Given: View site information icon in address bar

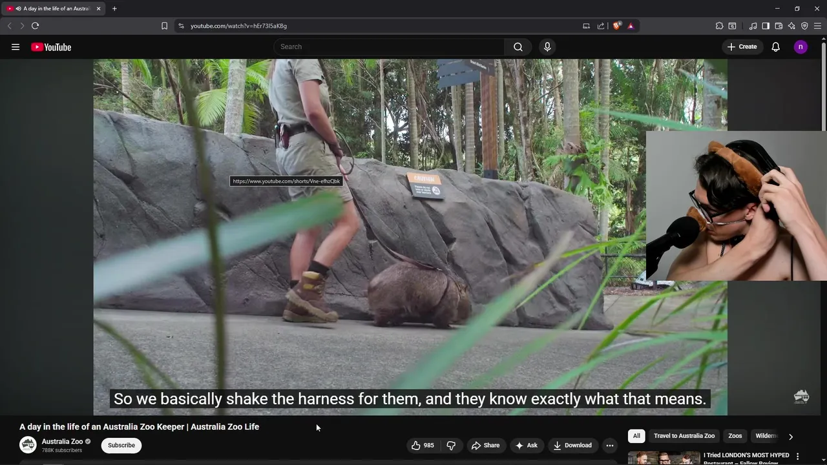Looking at the screenshot, I should [181, 26].
